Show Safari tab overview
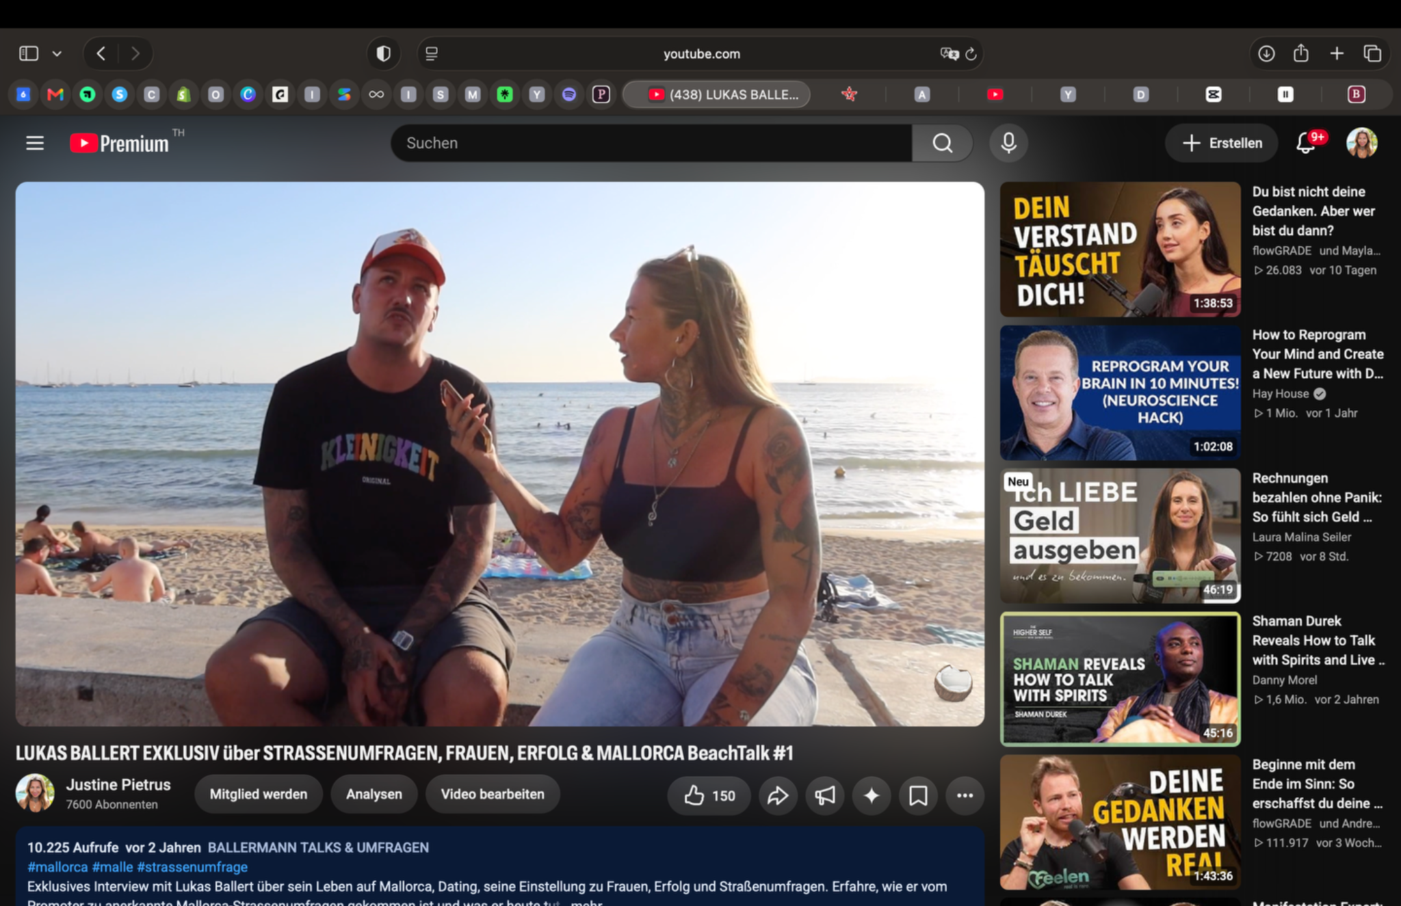The image size is (1401, 906). (1372, 53)
